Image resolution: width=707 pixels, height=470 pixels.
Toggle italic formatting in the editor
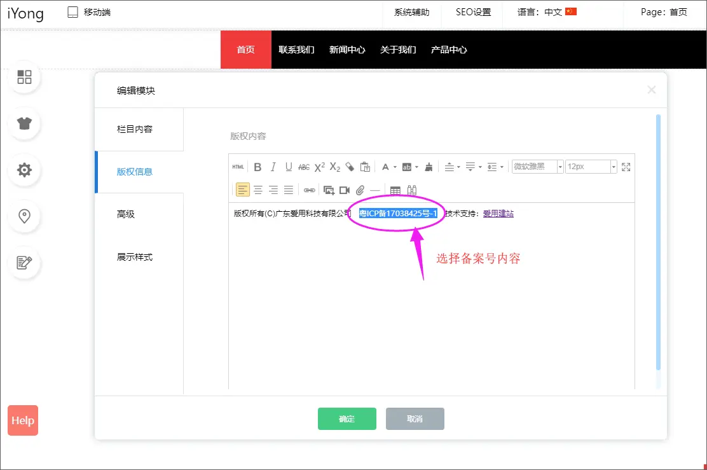[x=273, y=167]
